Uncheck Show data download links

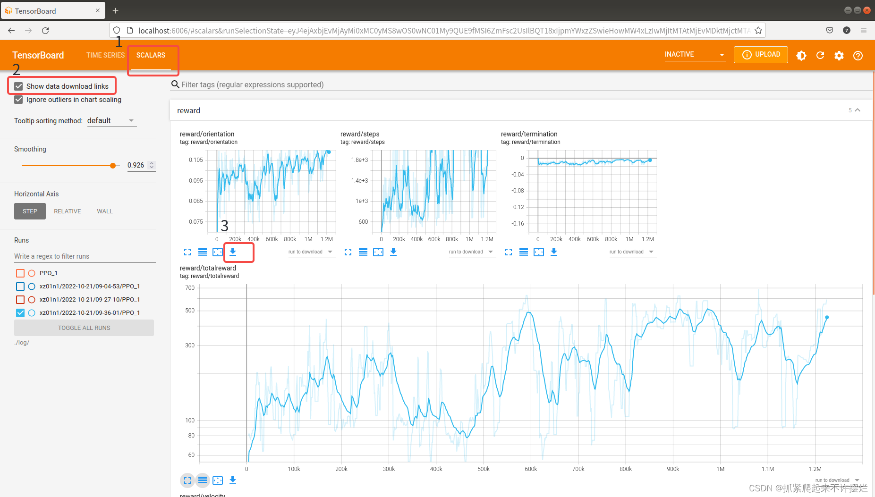coord(18,86)
